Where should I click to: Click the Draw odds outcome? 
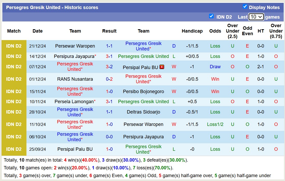(215, 67)
